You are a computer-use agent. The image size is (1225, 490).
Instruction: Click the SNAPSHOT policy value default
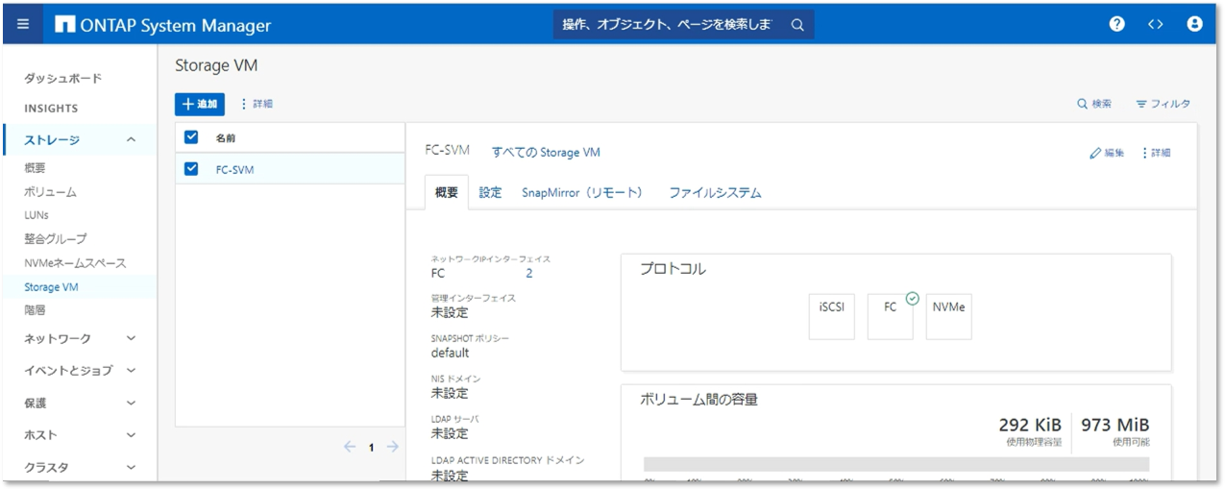coord(450,353)
